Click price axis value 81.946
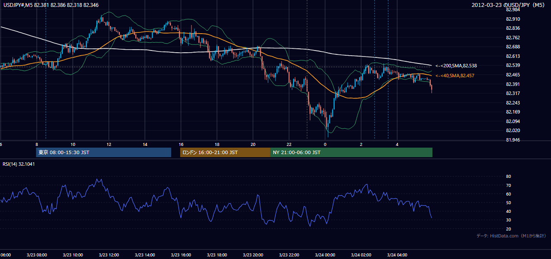The width and height of the screenshot is (551, 259). pyautogui.click(x=513, y=140)
